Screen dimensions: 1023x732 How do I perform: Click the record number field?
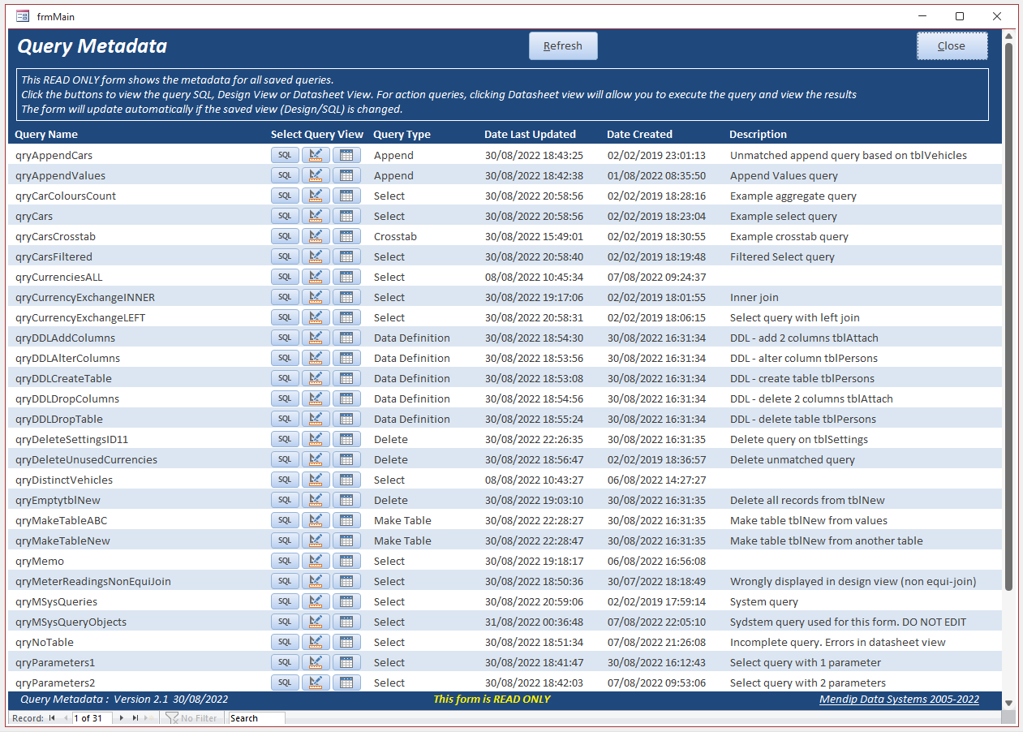[x=92, y=718]
